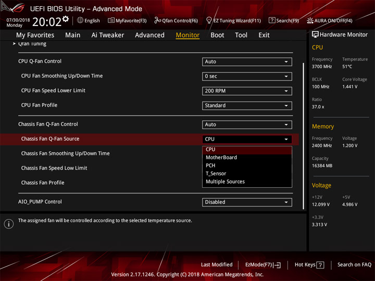This screenshot has width=375, height=281.
Task: Click the Hardware Monitor screen icon
Action: tap(315, 35)
